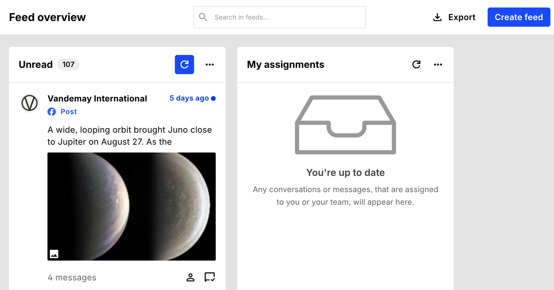Click the Export button label

click(x=462, y=17)
